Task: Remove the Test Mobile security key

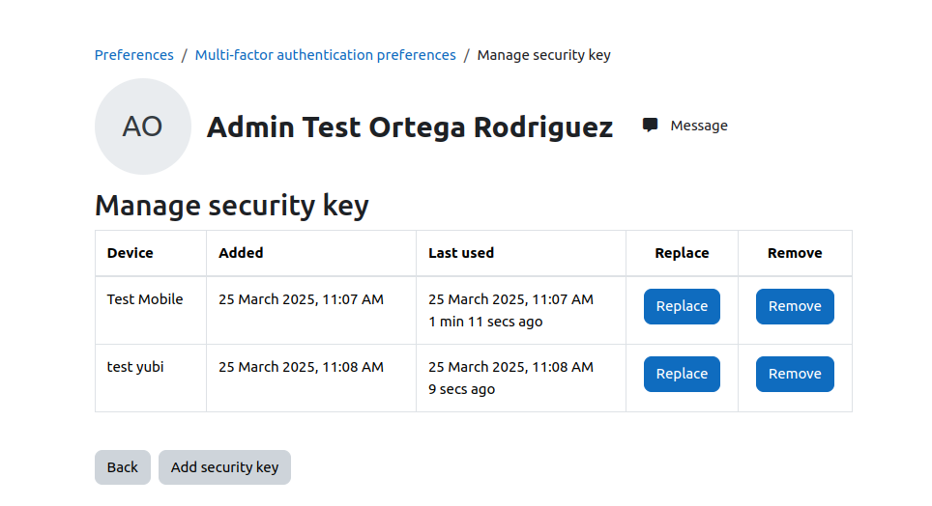Action: (795, 306)
